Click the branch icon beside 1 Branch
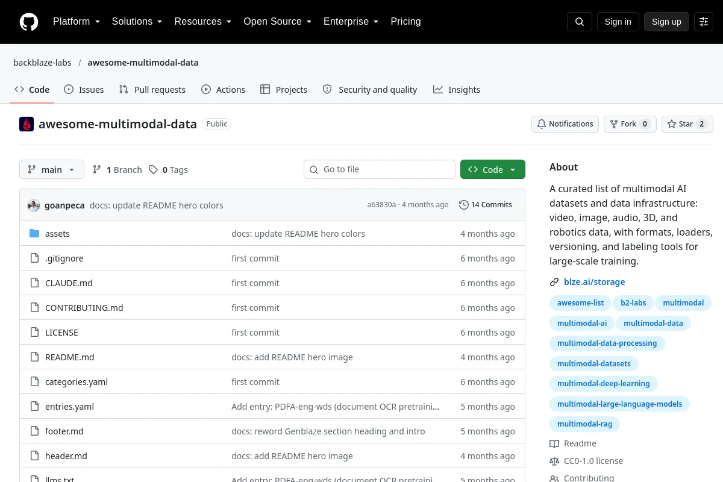The image size is (723, 482). point(97,170)
